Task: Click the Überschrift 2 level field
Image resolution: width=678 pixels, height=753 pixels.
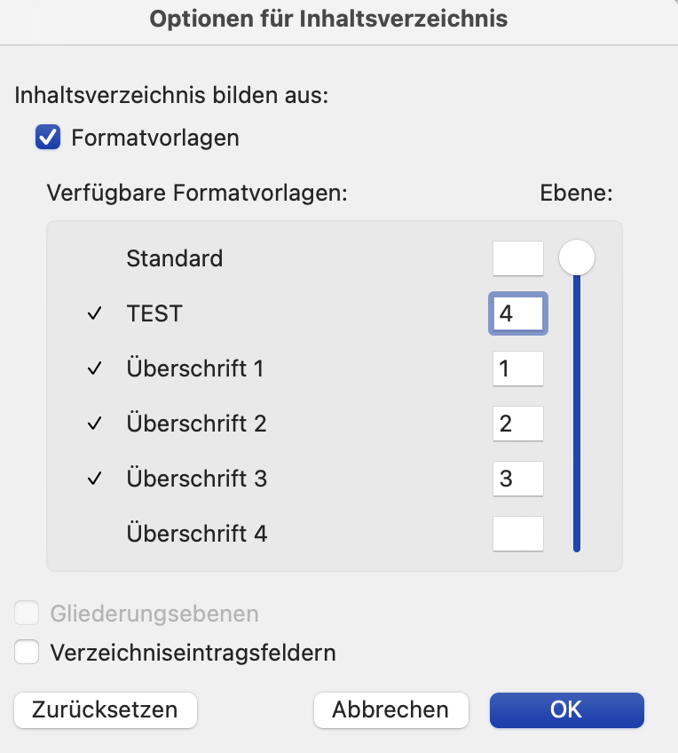Action: point(517,424)
